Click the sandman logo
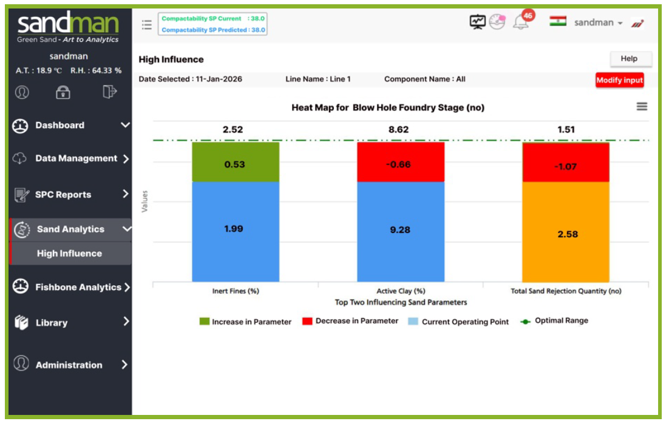The width and height of the screenshot is (669, 421). click(x=68, y=28)
